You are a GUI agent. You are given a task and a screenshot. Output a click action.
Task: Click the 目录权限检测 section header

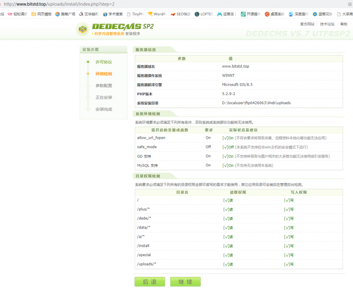pos(148,176)
